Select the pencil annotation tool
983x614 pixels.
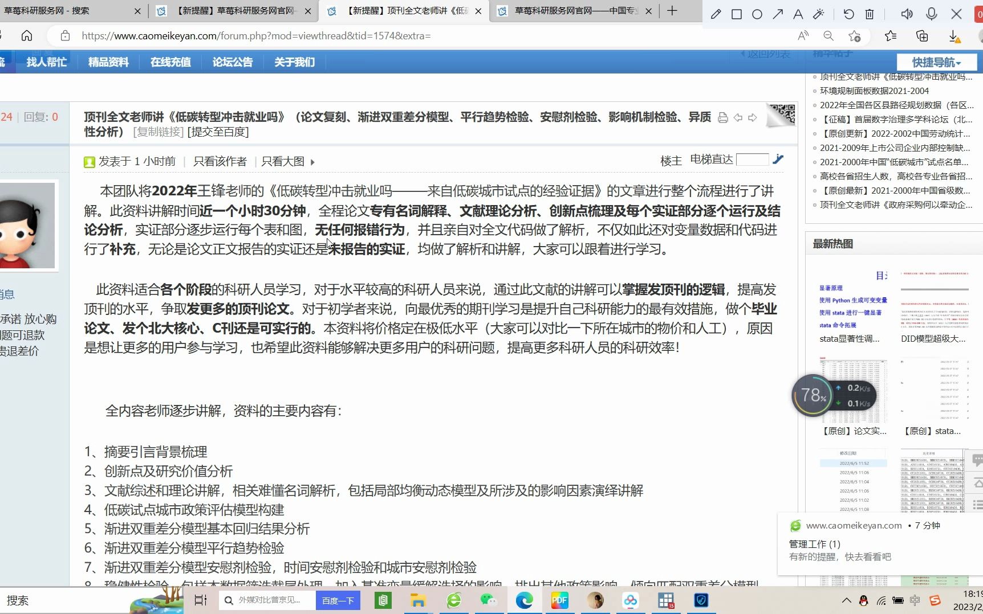click(x=716, y=14)
